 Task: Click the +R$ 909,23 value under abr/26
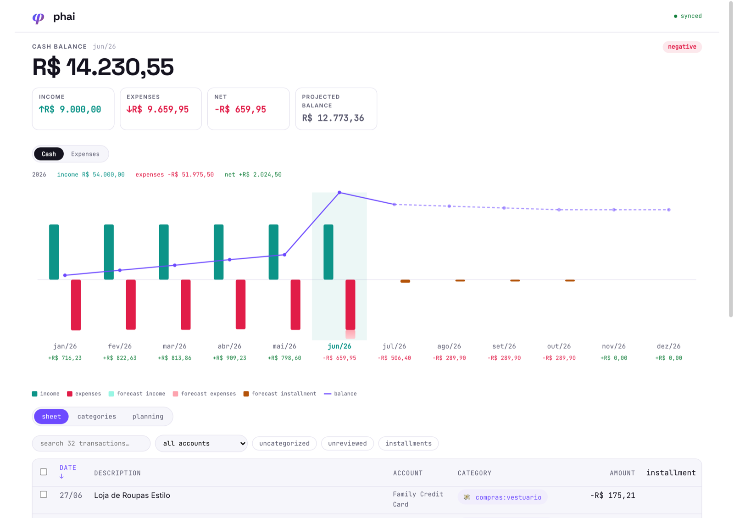click(x=229, y=358)
